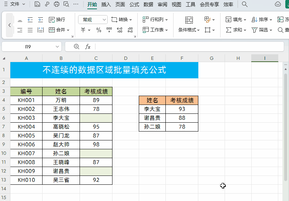Select cell containing 高晓松

[61, 127]
